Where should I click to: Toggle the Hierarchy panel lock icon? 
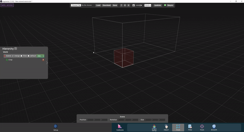click(x=16, y=49)
